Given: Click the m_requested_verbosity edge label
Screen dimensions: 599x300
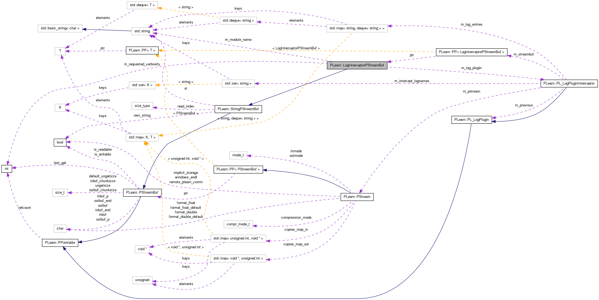Looking at the screenshot, I should [x=142, y=64].
